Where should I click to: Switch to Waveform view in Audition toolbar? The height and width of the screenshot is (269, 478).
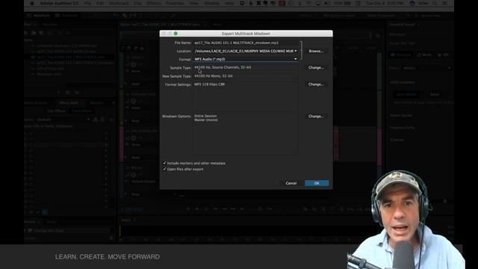coord(39,16)
